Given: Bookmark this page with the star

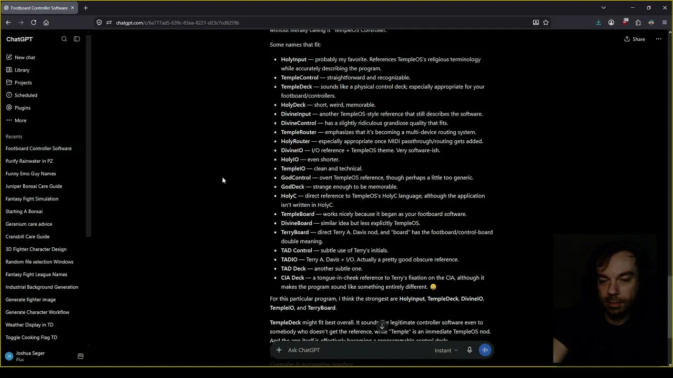Looking at the screenshot, I should (546, 23).
